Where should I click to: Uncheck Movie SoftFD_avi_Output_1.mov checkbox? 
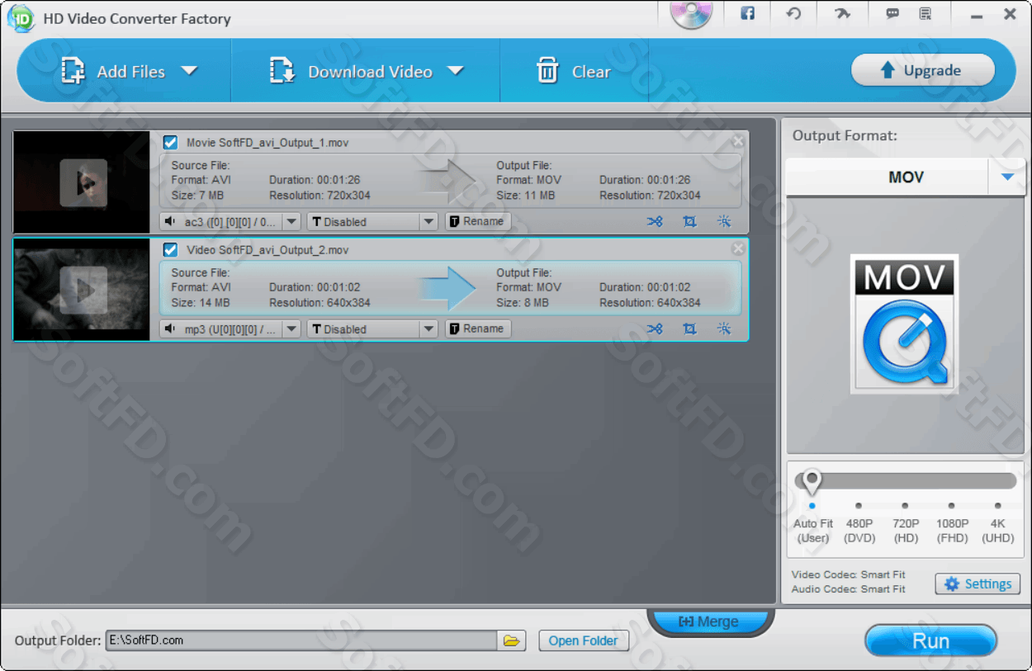click(x=170, y=142)
